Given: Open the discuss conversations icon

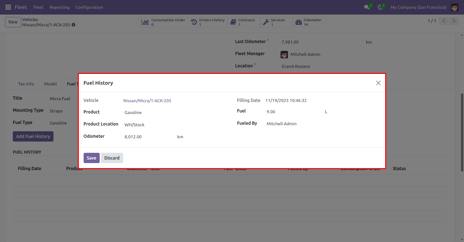Looking at the screenshot, I should pos(367,7).
